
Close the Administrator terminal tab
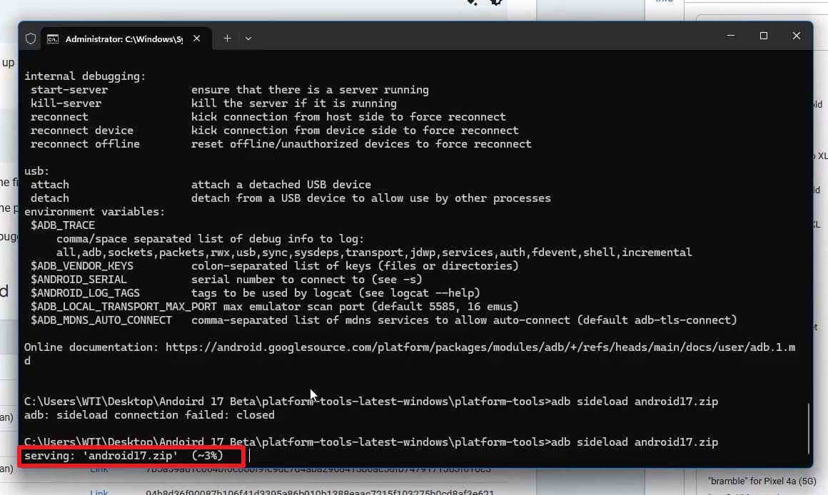pos(196,39)
